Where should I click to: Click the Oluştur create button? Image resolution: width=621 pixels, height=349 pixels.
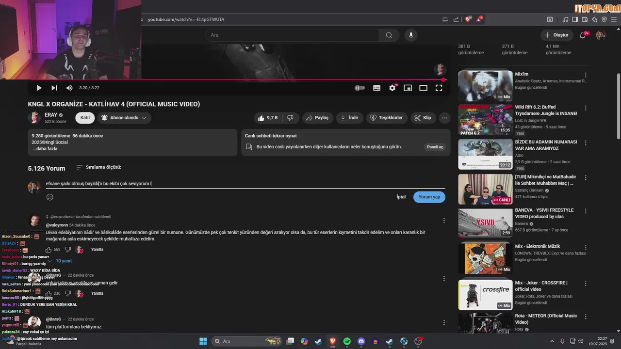tap(556, 35)
